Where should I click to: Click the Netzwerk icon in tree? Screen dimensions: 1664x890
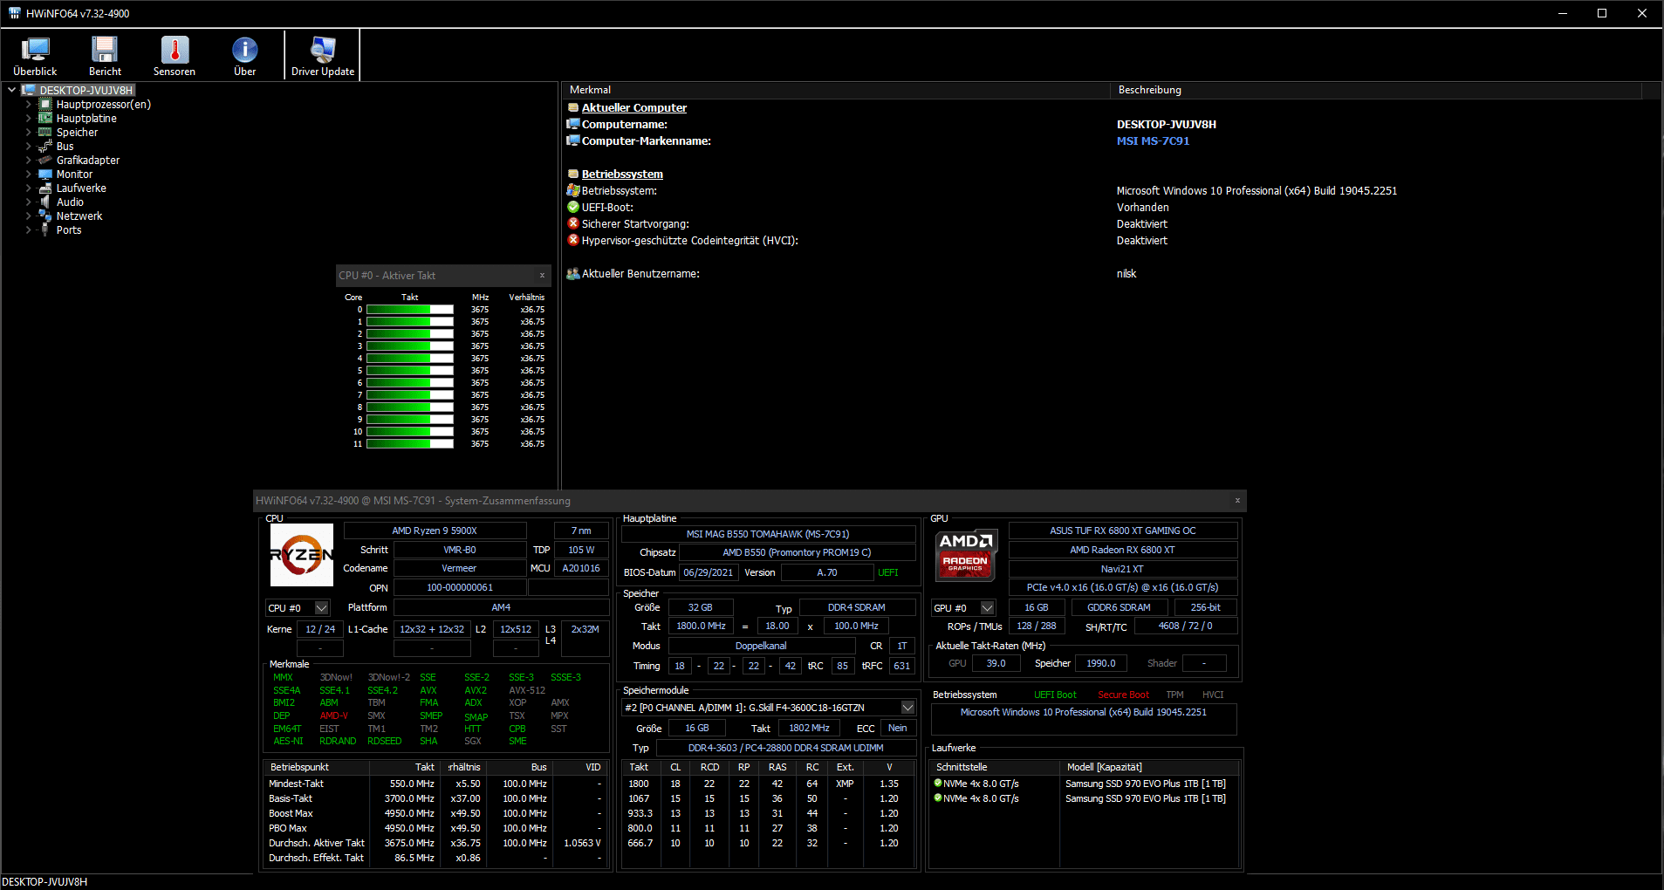(45, 216)
